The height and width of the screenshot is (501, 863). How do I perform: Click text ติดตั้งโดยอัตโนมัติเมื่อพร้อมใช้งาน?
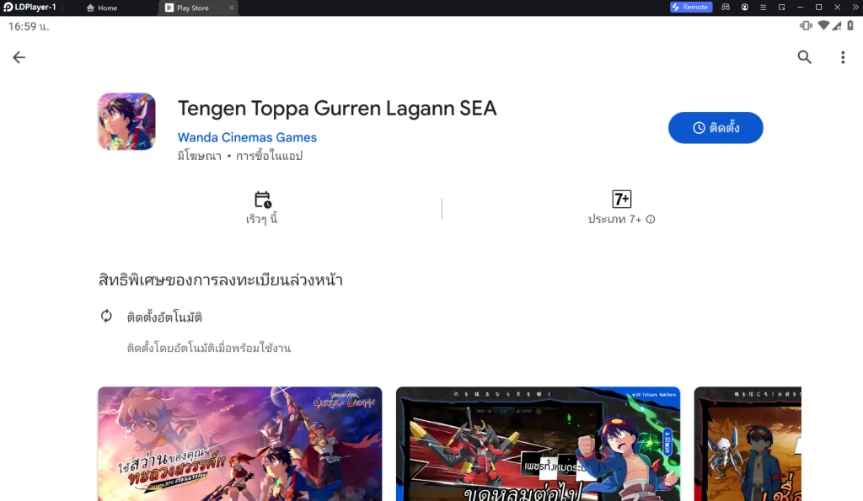click(x=209, y=348)
